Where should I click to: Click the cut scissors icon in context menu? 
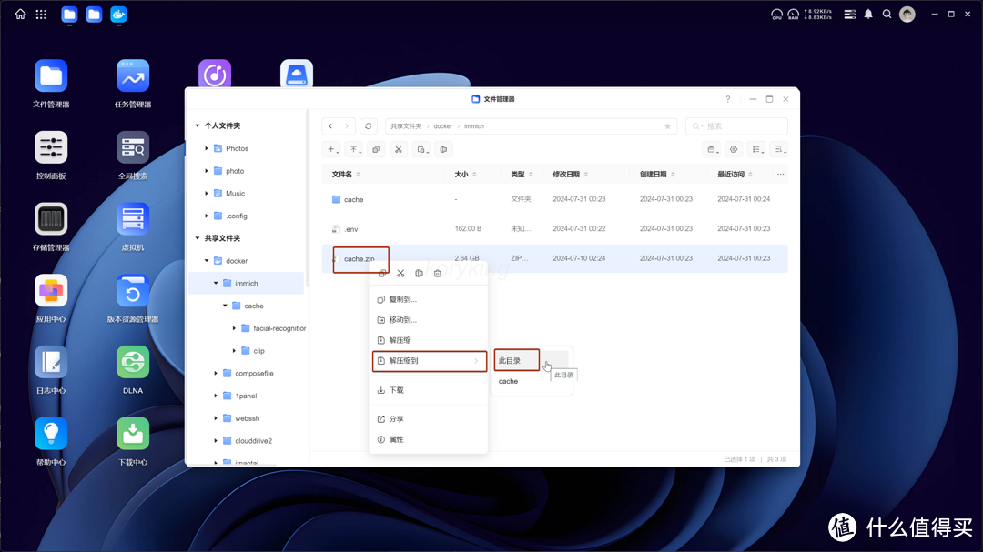pos(400,274)
